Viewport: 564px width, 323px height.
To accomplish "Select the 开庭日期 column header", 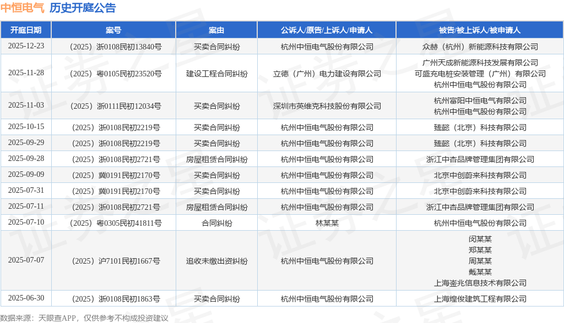I will coord(26,30).
